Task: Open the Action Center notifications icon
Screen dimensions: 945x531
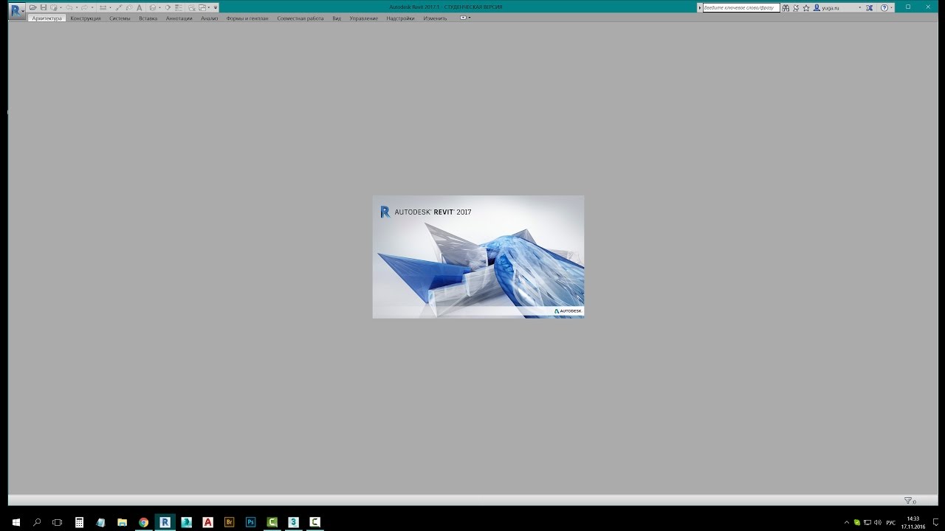Action: tap(935, 522)
